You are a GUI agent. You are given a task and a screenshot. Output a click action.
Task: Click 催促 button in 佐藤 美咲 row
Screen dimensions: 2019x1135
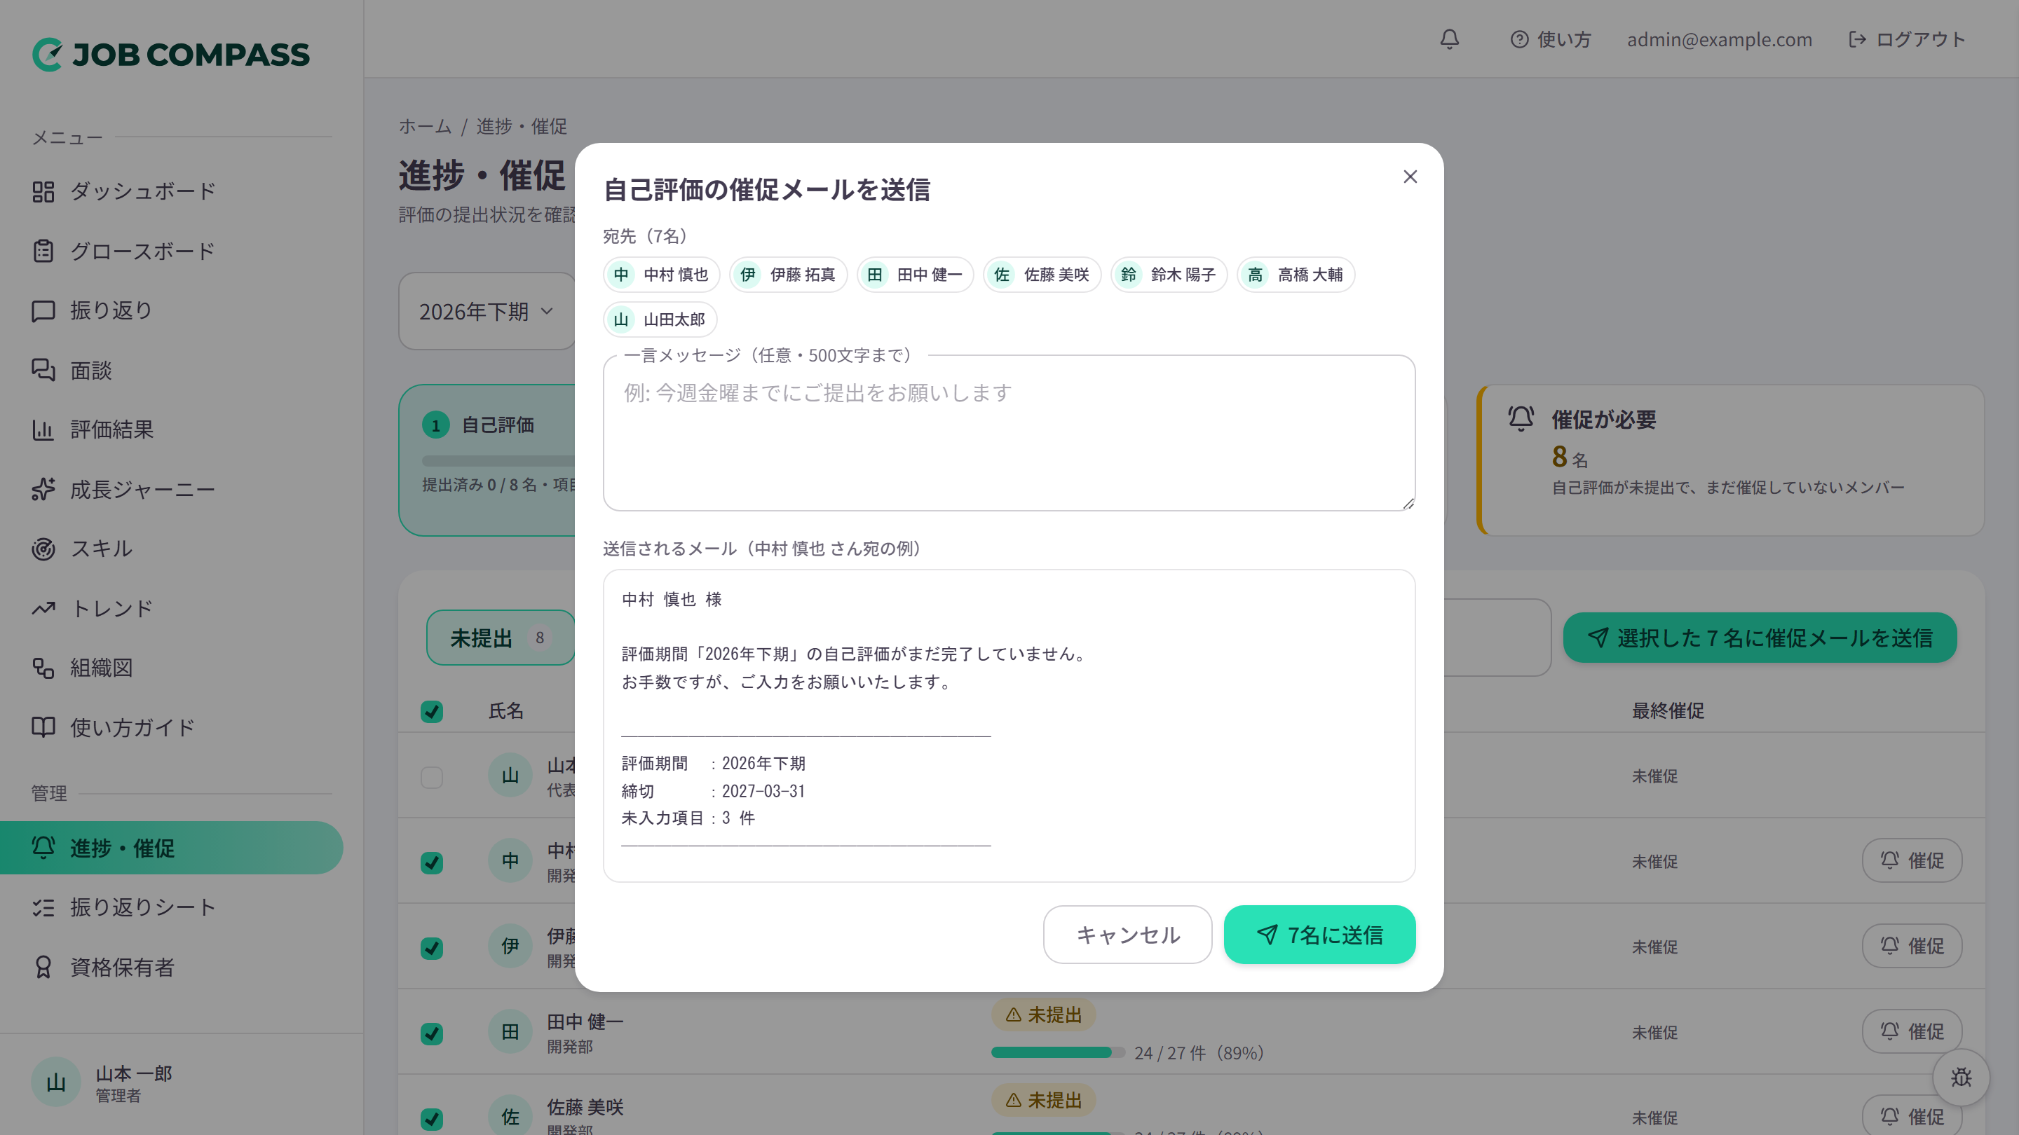(1912, 1115)
